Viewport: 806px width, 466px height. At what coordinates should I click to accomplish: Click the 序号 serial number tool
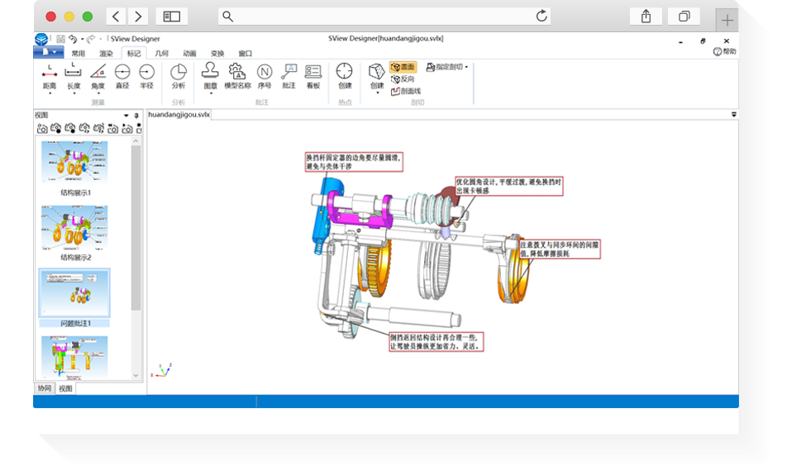pos(265,76)
